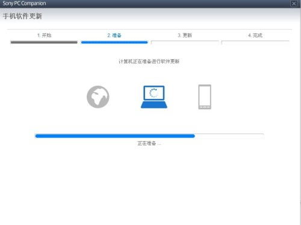
Task: Click the gray mobile phone icon
Action: pyautogui.click(x=205, y=97)
